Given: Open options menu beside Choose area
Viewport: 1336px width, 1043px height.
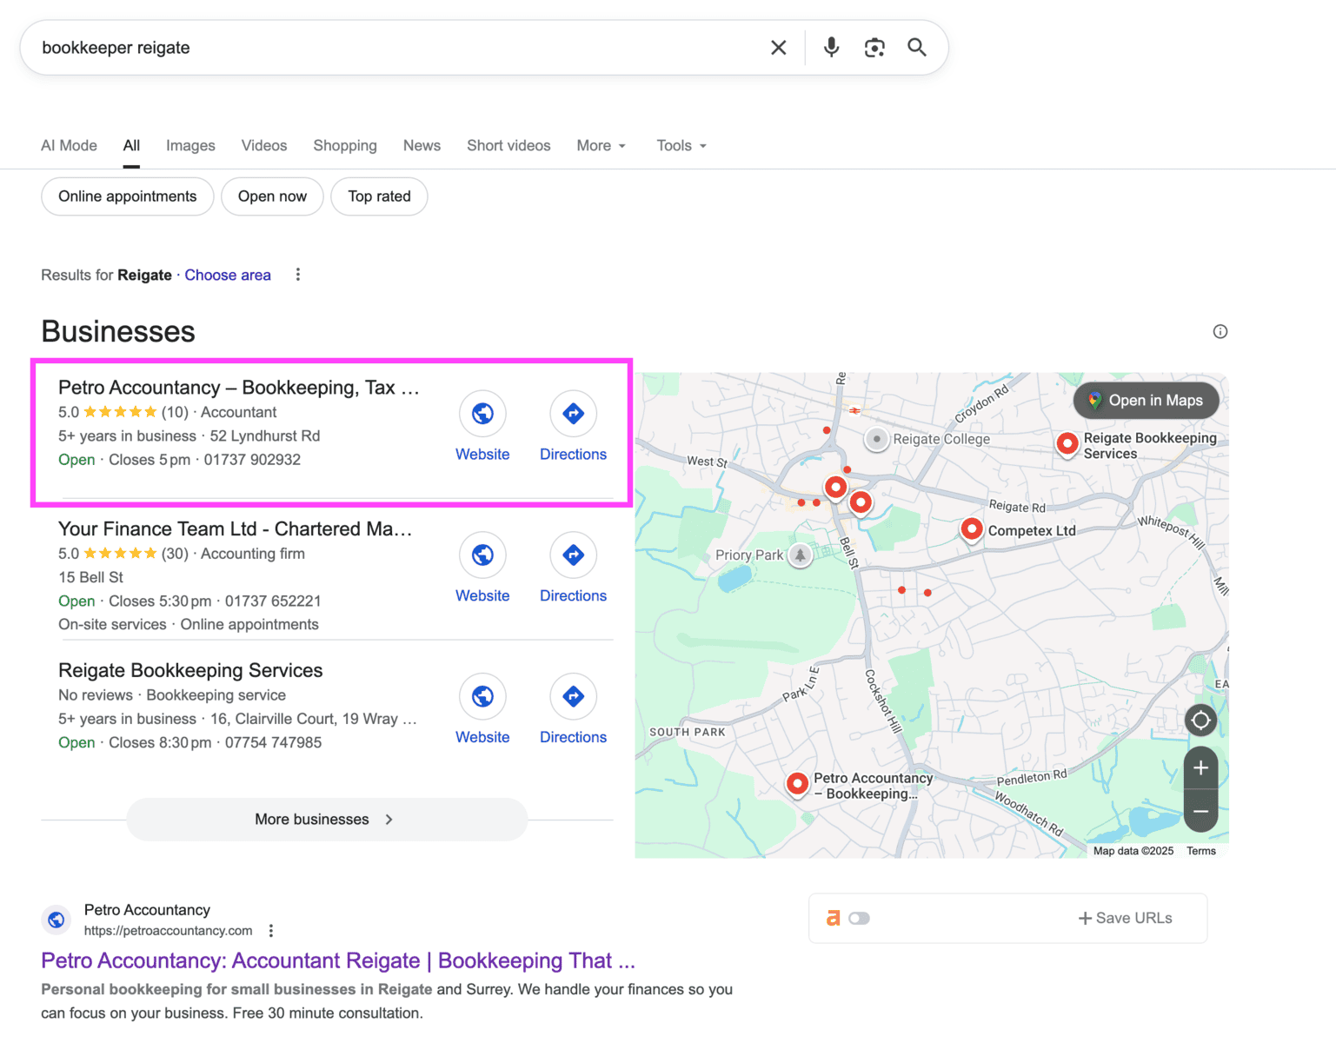Looking at the screenshot, I should [298, 275].
